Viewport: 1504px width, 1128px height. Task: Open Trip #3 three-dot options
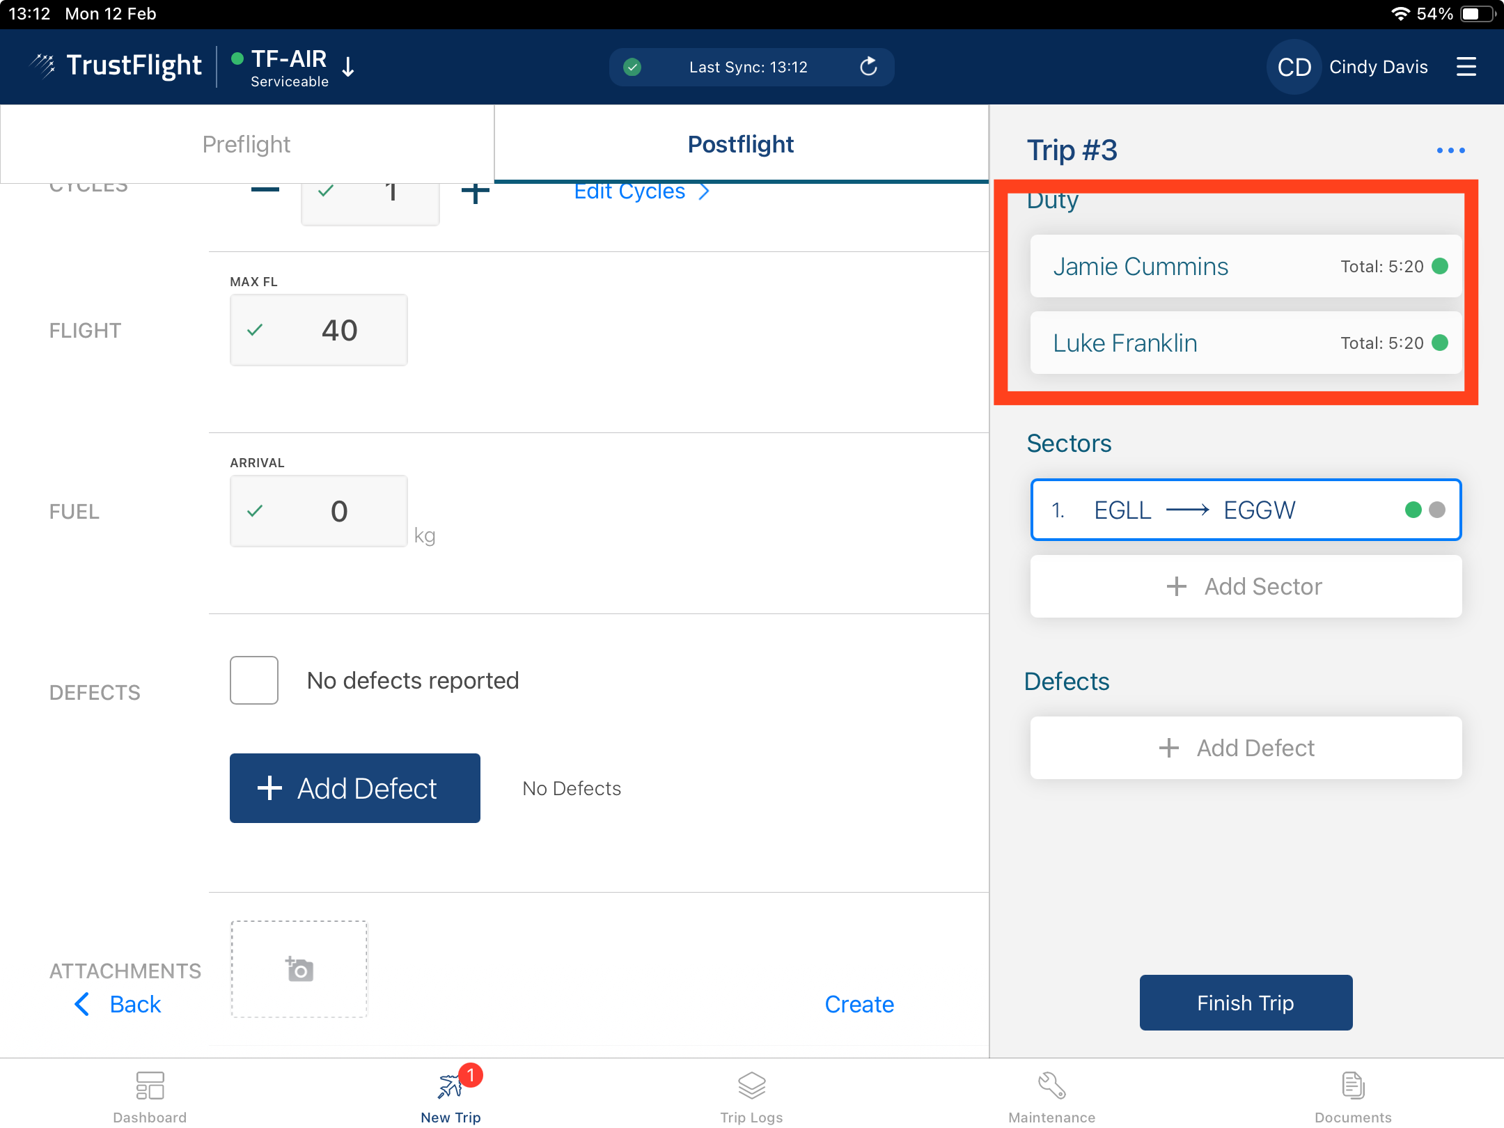(x=1450, y=150)
